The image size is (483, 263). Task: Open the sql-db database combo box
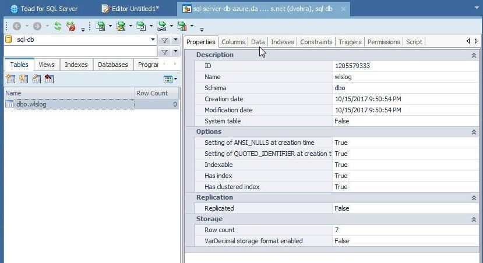pyautogui.click(x=153, y=40)
